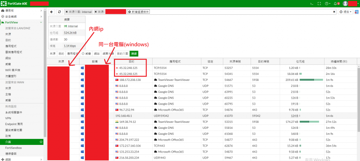Switch to the 來源 view tab

click(53, 54)
